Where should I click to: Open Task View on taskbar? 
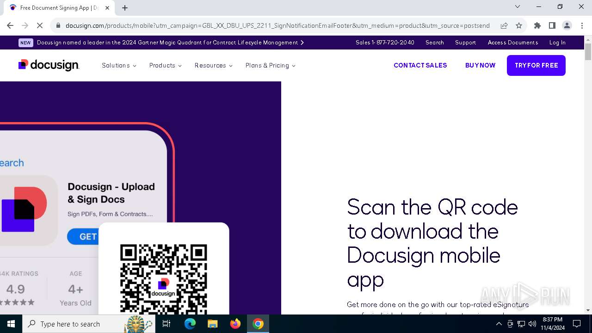(166, 324)
